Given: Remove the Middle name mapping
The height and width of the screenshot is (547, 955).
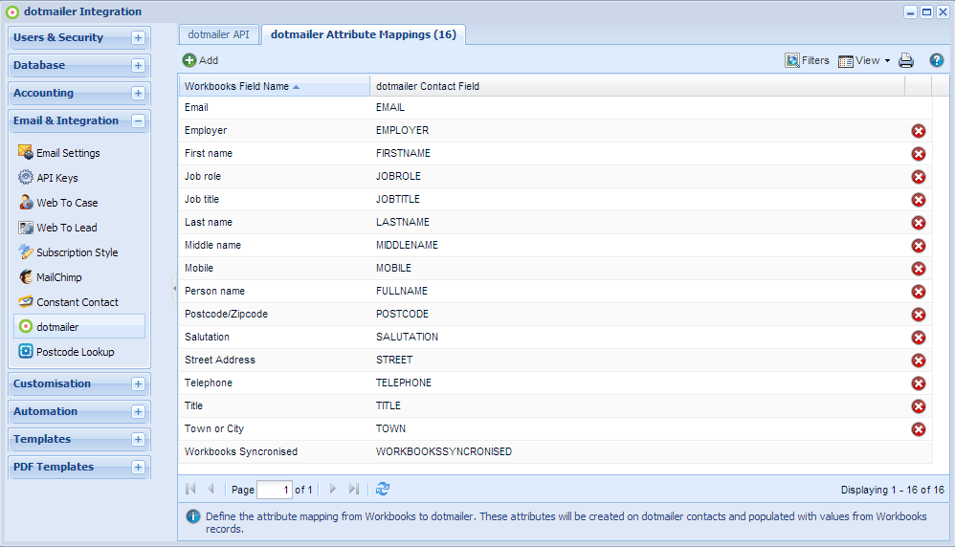Looking at the screenshot, I should coord(919,246).
